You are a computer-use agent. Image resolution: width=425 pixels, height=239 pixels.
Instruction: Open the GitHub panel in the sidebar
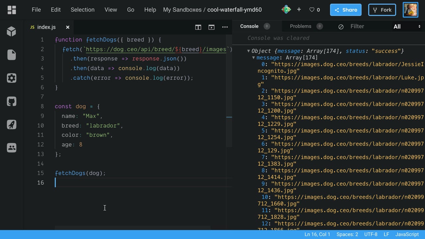[x=12, y=101]
